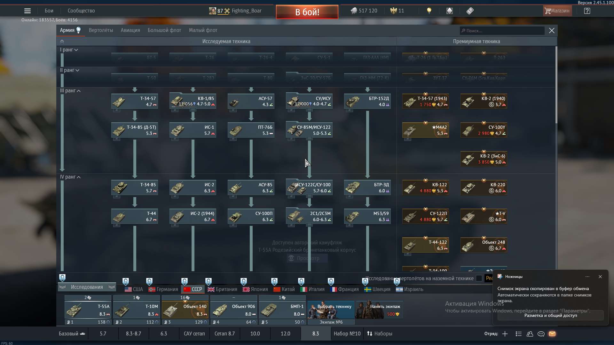Click the research bulb marker above Израиль
614x345 pixels.
click(397, 281)
